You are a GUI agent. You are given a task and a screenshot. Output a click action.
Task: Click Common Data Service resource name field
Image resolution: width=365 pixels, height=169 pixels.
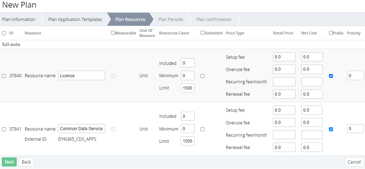[x=82, y=129]
